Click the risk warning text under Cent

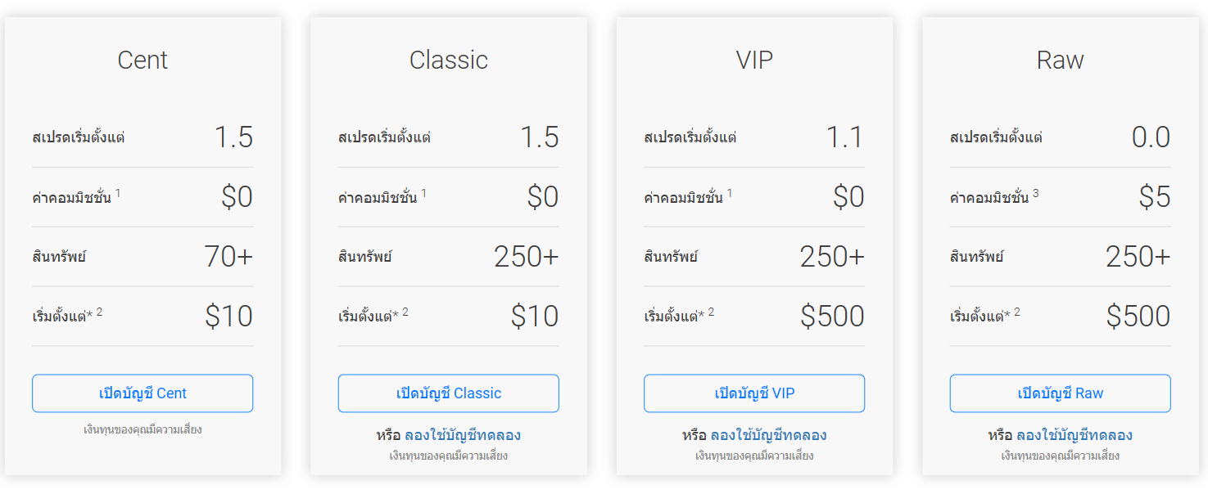click(x=142, y=427)
